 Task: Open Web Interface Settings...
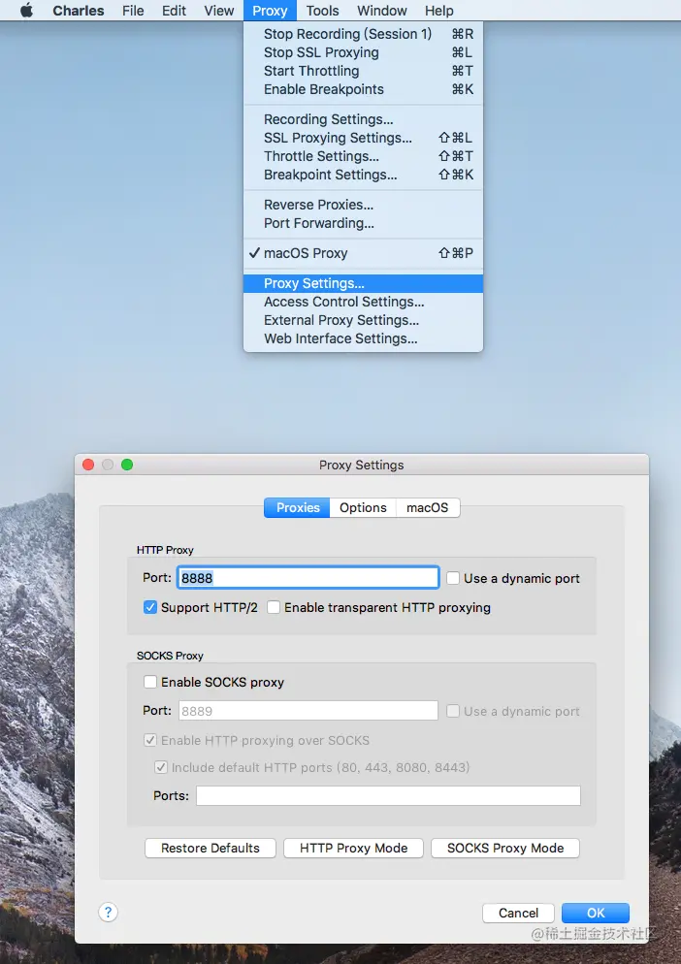tap(363, 338)
